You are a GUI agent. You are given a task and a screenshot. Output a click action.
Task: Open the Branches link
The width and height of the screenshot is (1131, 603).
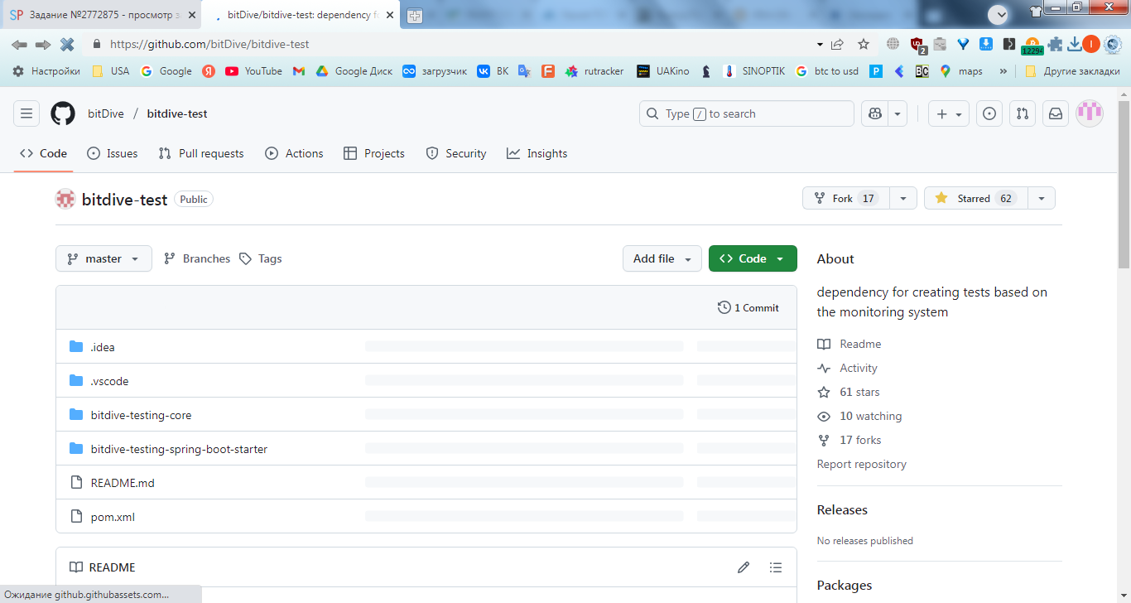tap(197, 258)
